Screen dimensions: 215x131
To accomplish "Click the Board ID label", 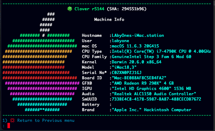I will [92, 78].
